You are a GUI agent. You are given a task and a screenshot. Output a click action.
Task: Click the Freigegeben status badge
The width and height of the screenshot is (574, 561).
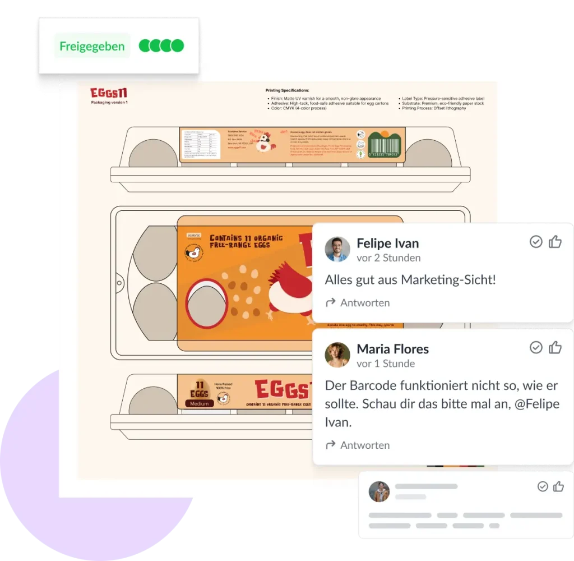click(92, 46)
